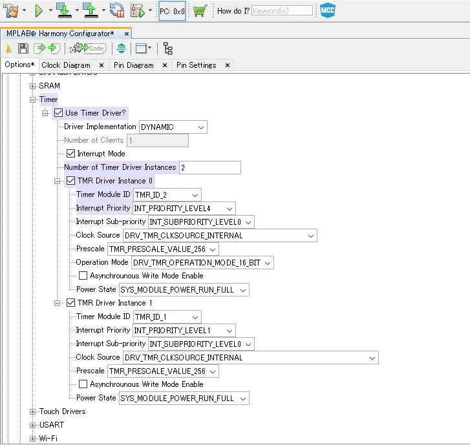470x445 pixels.
Task: Collapse the Timer tree node
Action: click(x=33, y=99)
